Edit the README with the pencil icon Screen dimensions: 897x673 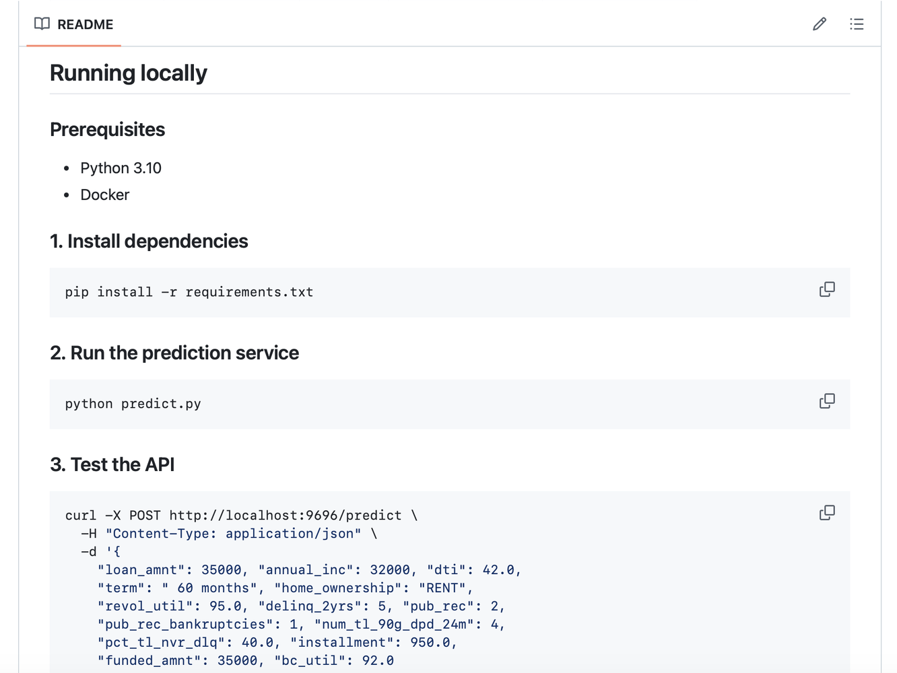coord(820,24)
